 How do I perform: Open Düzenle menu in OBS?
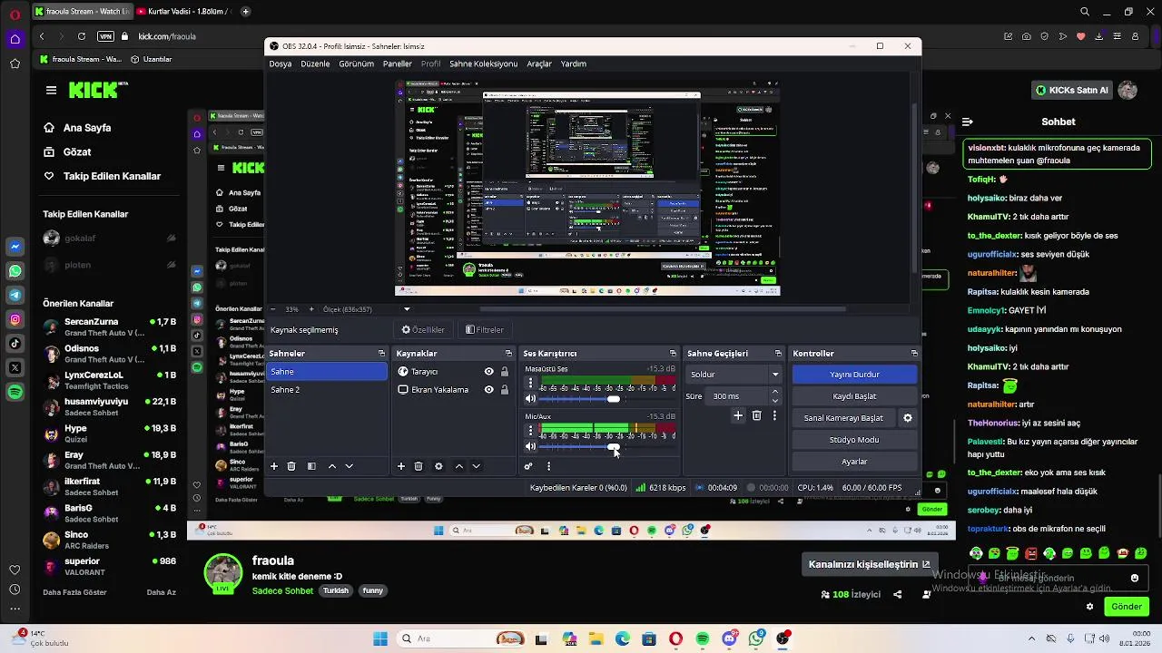[x=315, y=63]
